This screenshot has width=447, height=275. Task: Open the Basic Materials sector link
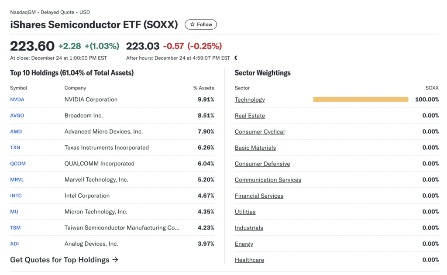coord(255,148)
